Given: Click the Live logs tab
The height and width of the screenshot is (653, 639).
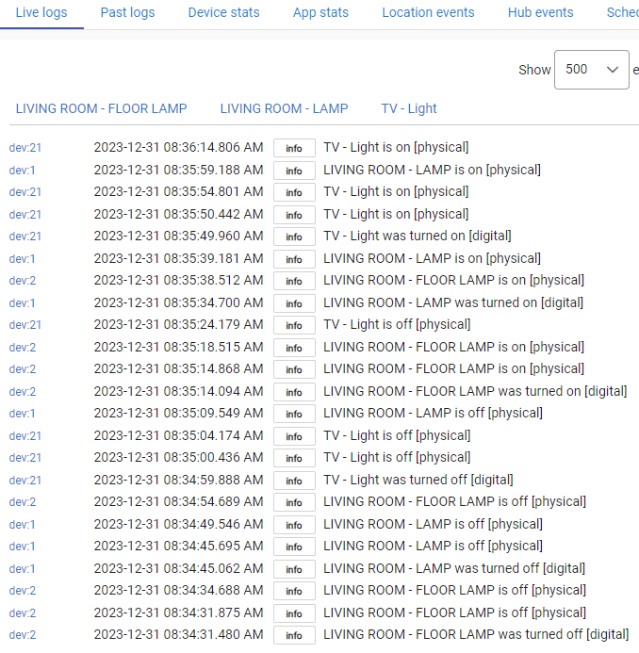Looking at the screenshot, I should [41, 12].
